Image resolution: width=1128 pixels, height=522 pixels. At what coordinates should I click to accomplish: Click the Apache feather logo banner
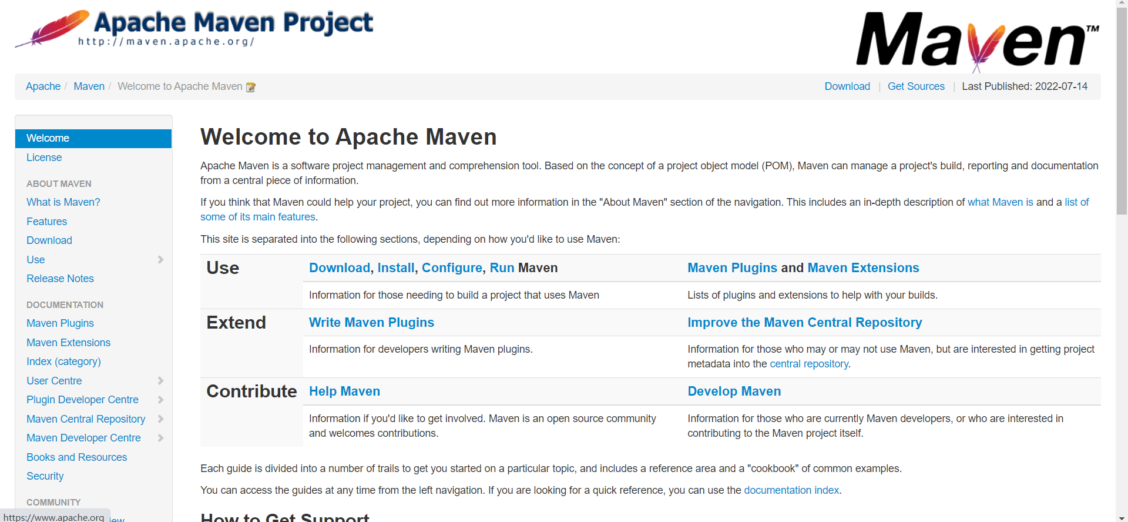(194, 28)
